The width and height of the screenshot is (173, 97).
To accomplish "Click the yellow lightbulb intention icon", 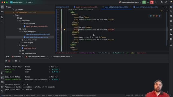I will click(65, 30).
